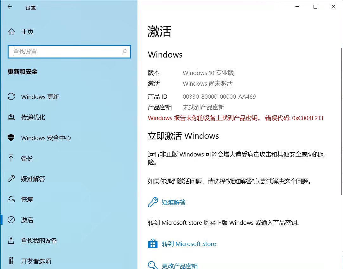Viewport: 343px width, 269px height.
Task: Click the 设置 window title text
Action: click(x=31, y=8)
